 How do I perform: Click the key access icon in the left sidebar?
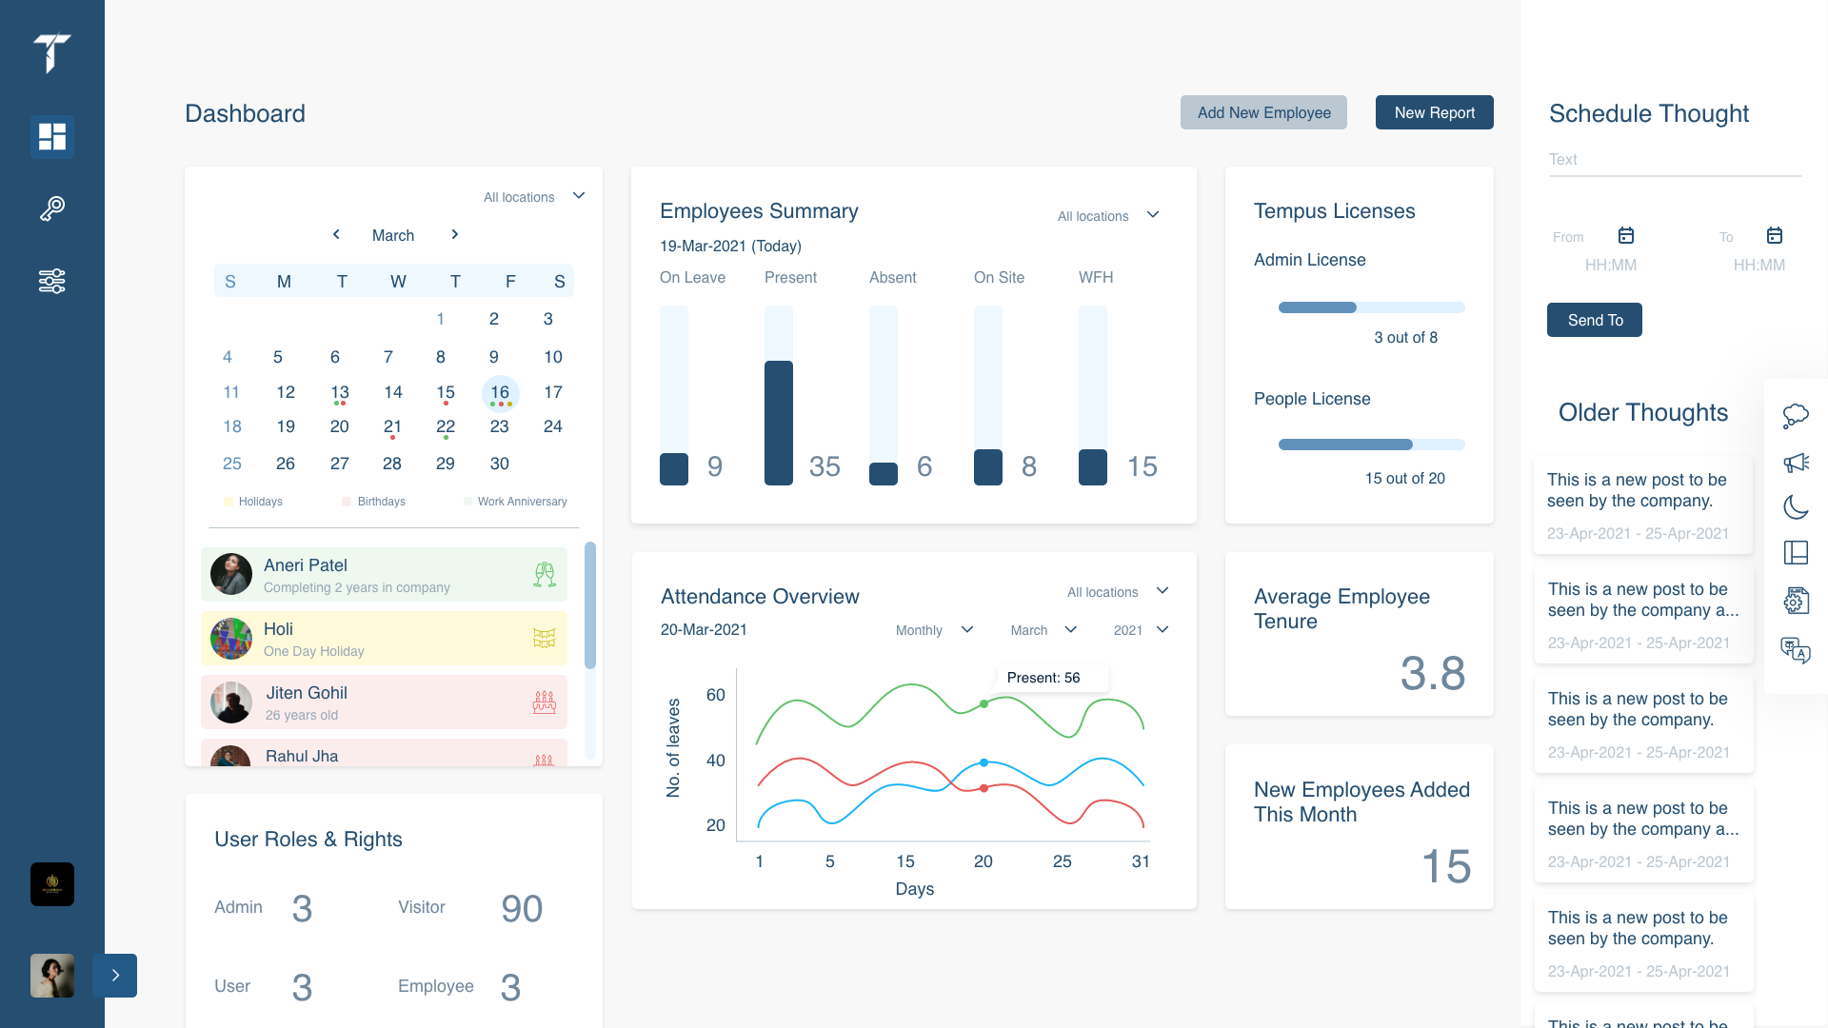52,208
